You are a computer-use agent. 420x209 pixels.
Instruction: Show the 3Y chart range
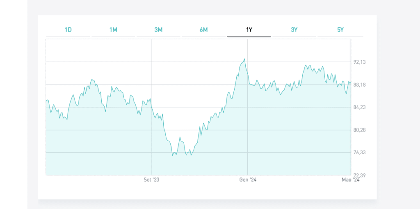coord(294,30)
